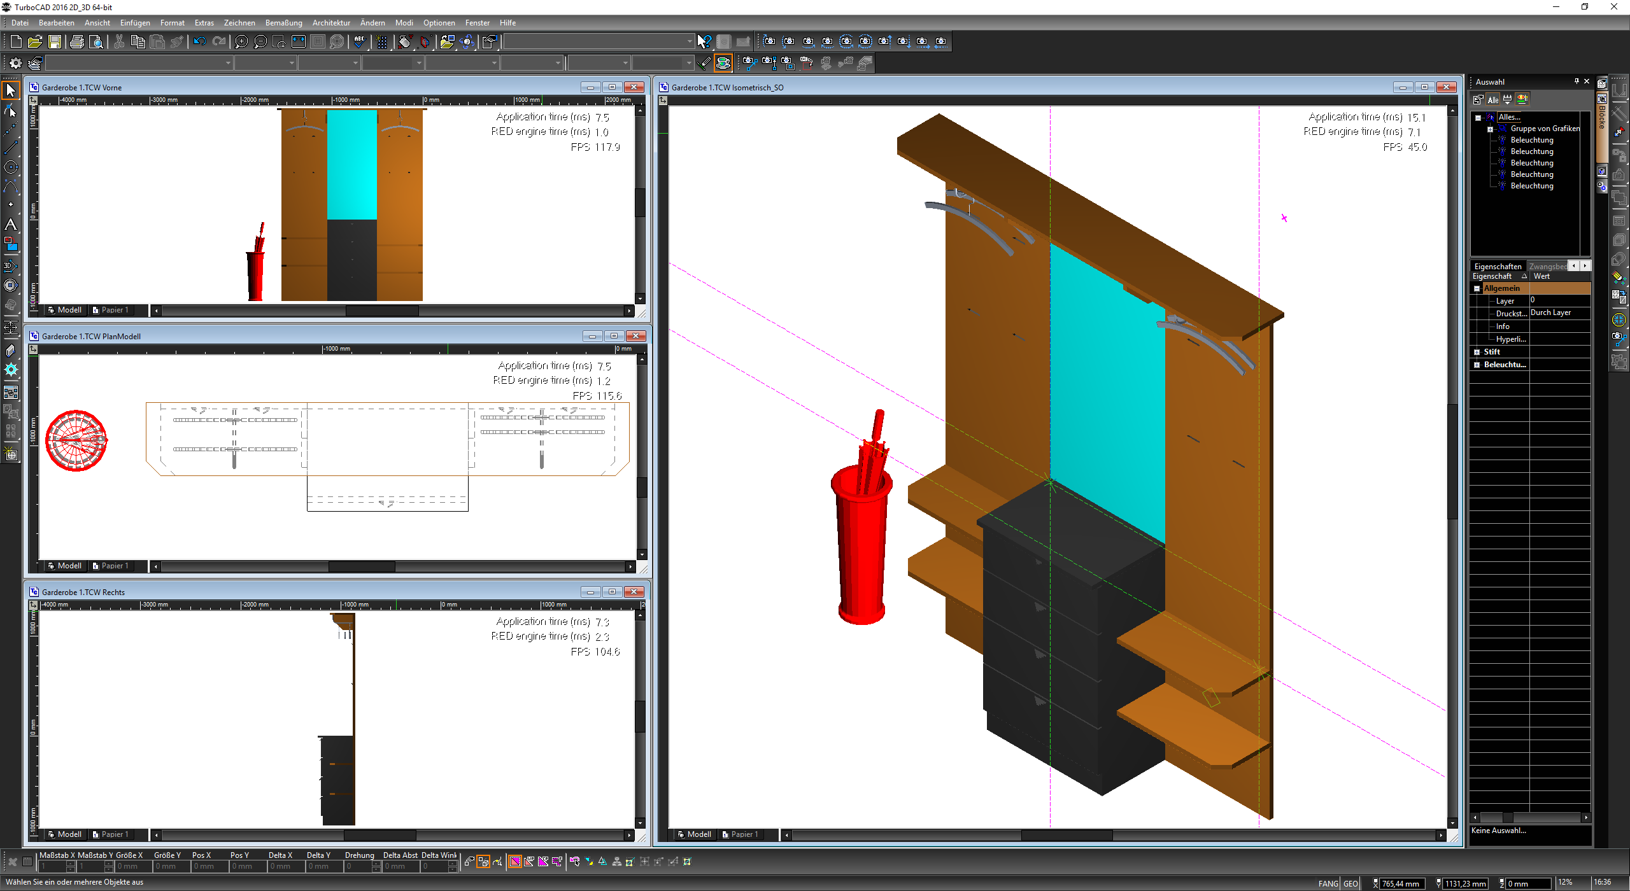This screenshot has height=891, width=1630.
Task: Open the Architektur menu
Action: (331, 22)
